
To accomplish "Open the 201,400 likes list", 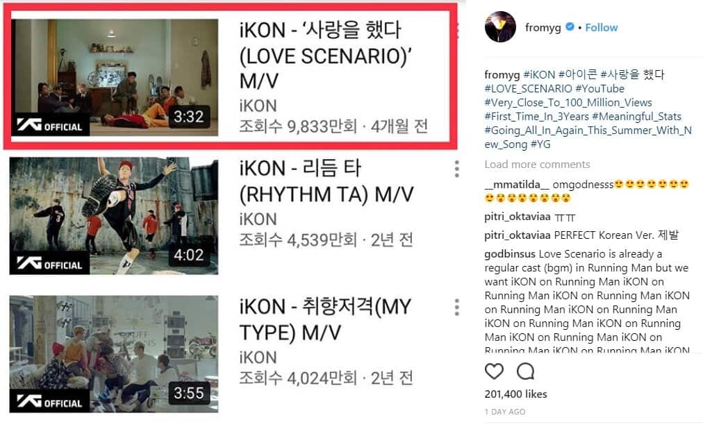I will tap(515, 394).
